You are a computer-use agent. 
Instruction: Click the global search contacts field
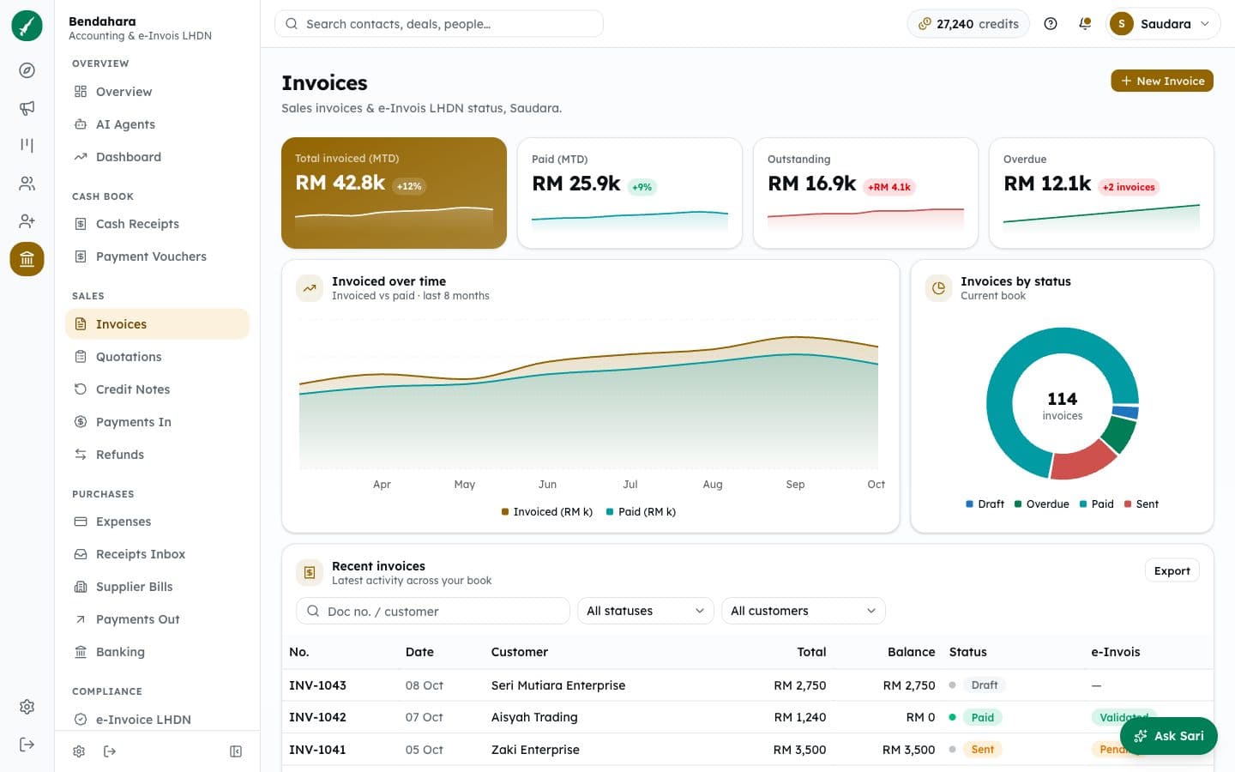[x=439, y=24]
